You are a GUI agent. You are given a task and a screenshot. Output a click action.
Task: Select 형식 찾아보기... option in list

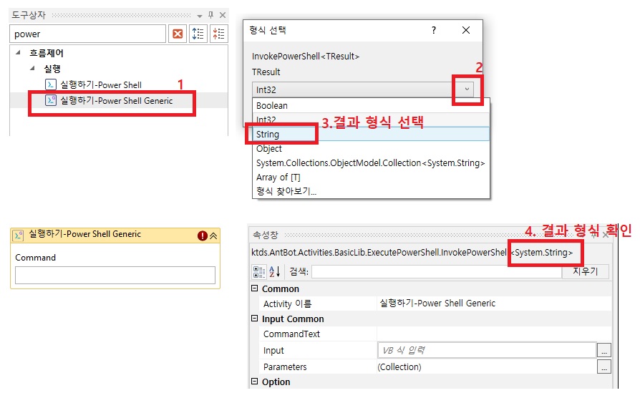pyautogui.click(x=286, y=191)
